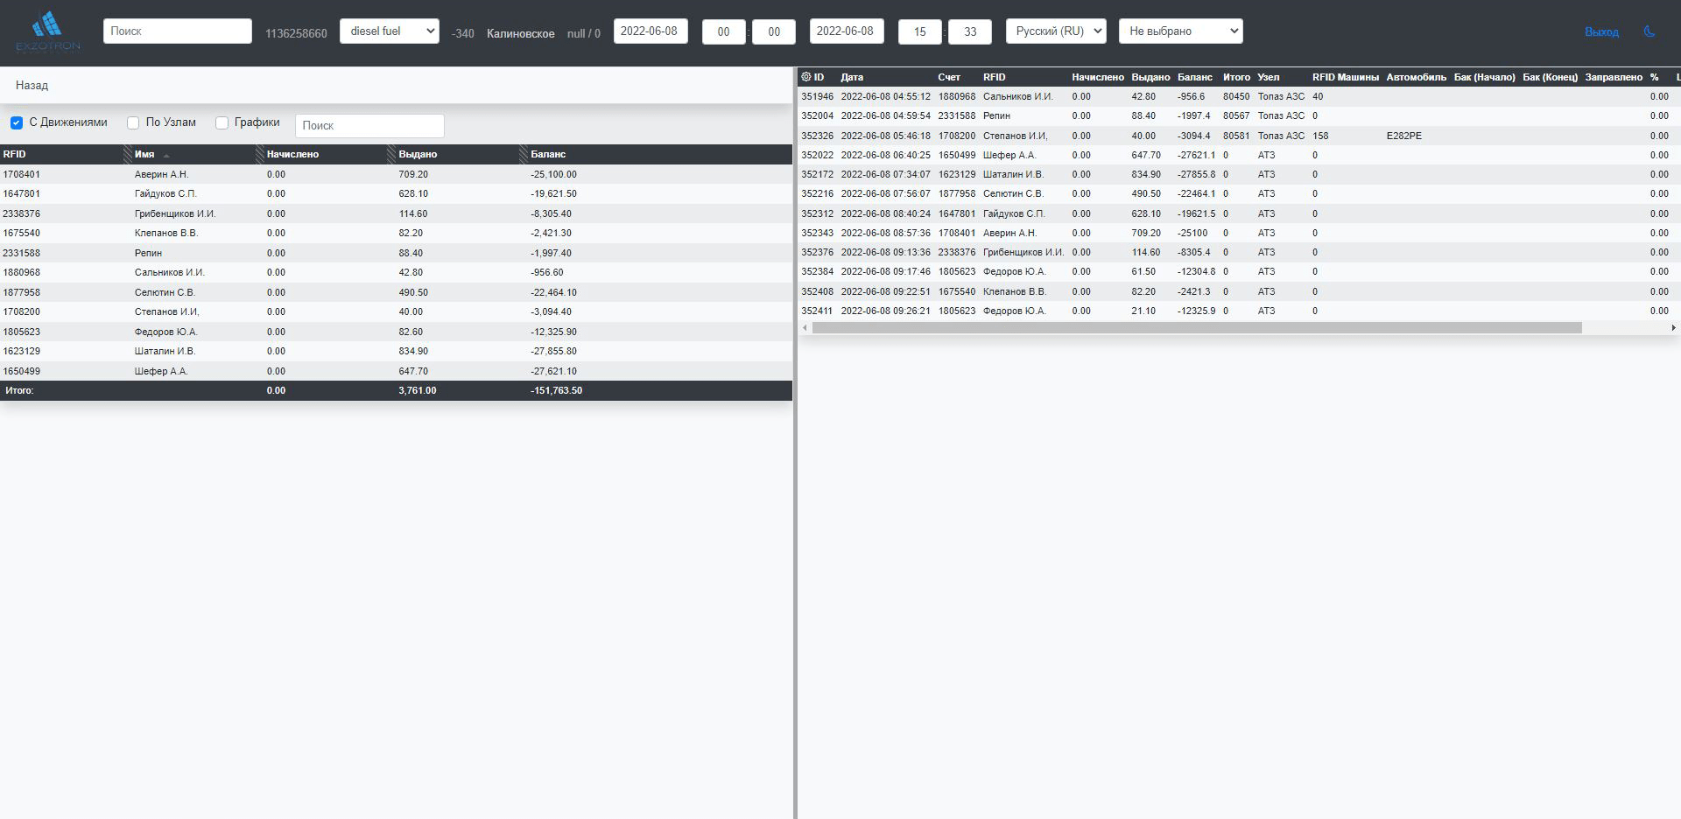Open the Русский (RU) language dropdown

click(x=1055, y=31)
